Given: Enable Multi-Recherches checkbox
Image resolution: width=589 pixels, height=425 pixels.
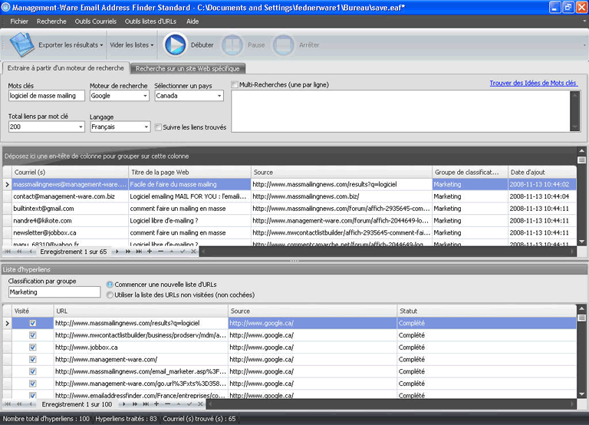Looking at the screenshot, I should (235, 84).
